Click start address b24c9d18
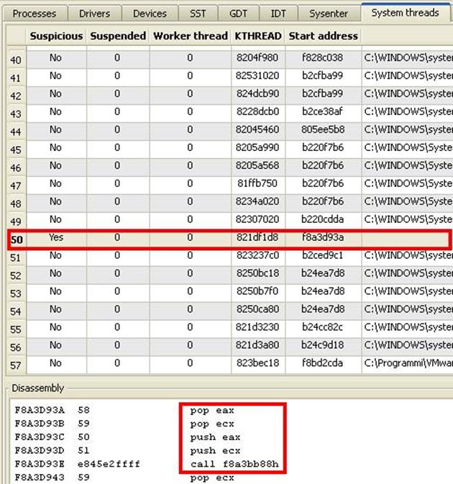The width and height of the screenshot is (453, 484). coord(322,344)
